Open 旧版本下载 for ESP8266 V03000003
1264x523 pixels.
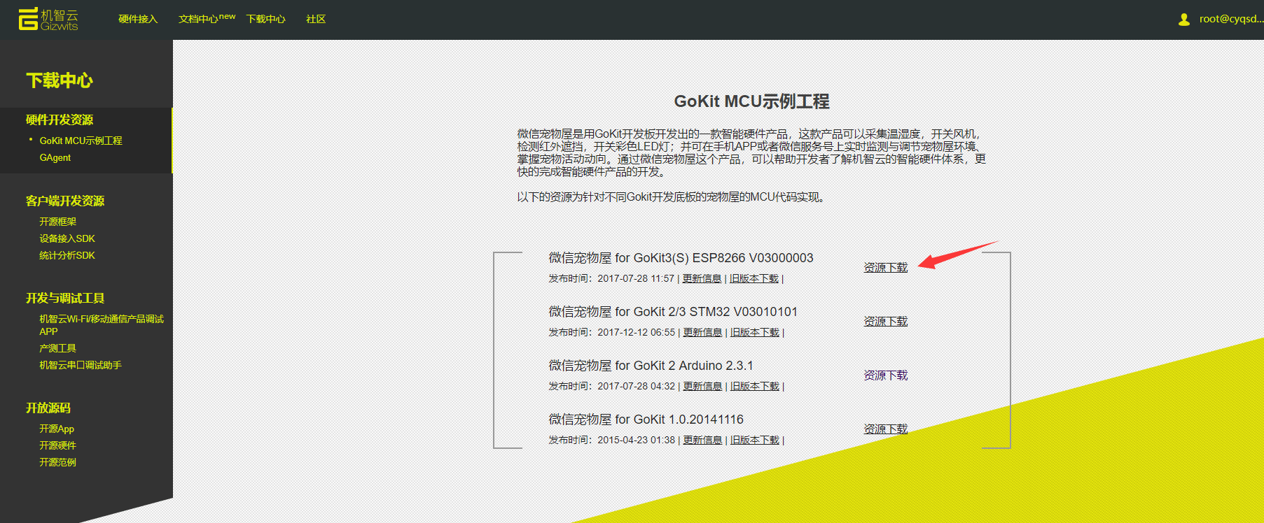[x=754, y=278]
